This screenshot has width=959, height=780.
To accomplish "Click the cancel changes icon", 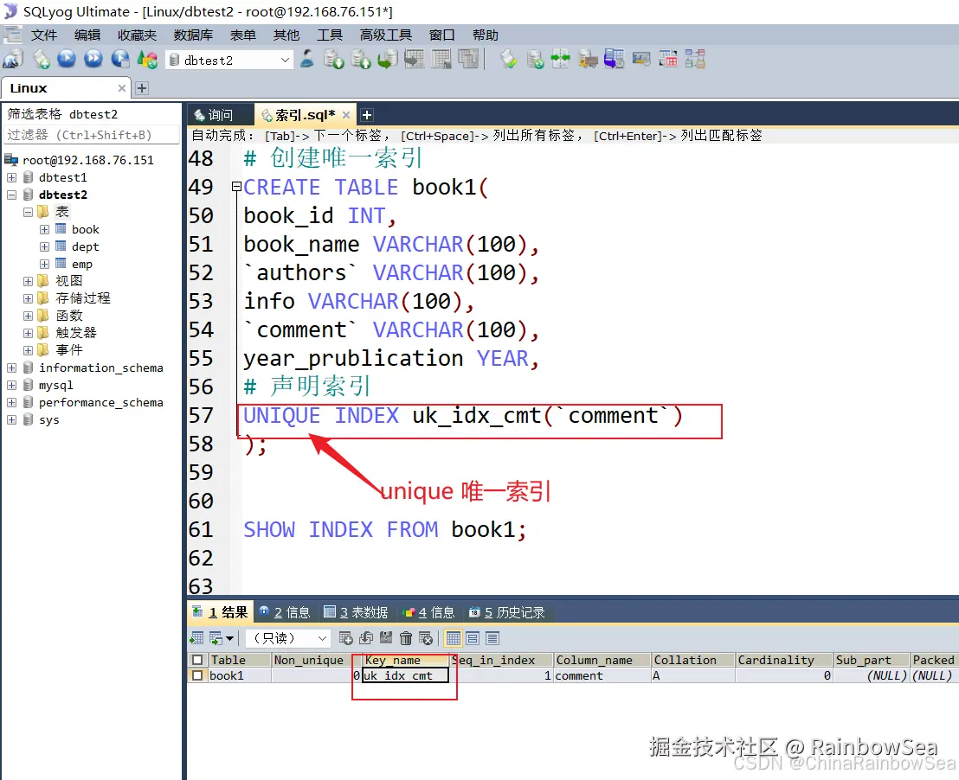I will pyautogui.click(x=426, y=638).
